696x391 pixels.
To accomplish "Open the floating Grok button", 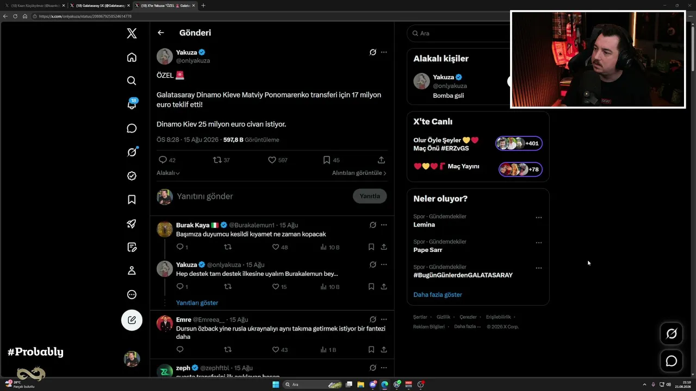I will click(x=672, y=334).
